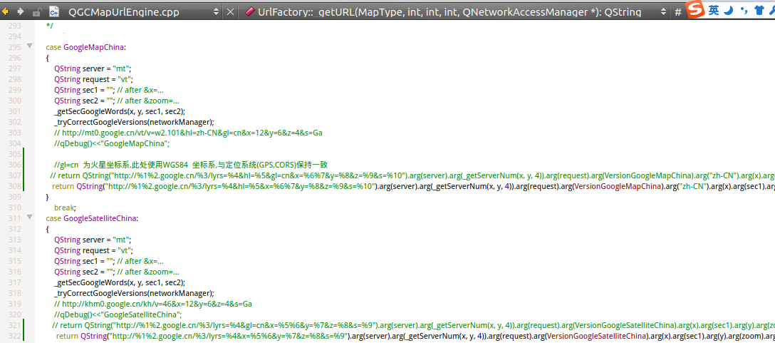775x343 pixels.
Task: Open the QGCMapUrlEngine.cpp file dropdown
Action: tap(216, 12)
